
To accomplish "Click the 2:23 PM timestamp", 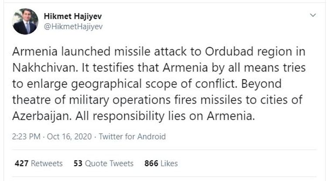I will 27,137.
